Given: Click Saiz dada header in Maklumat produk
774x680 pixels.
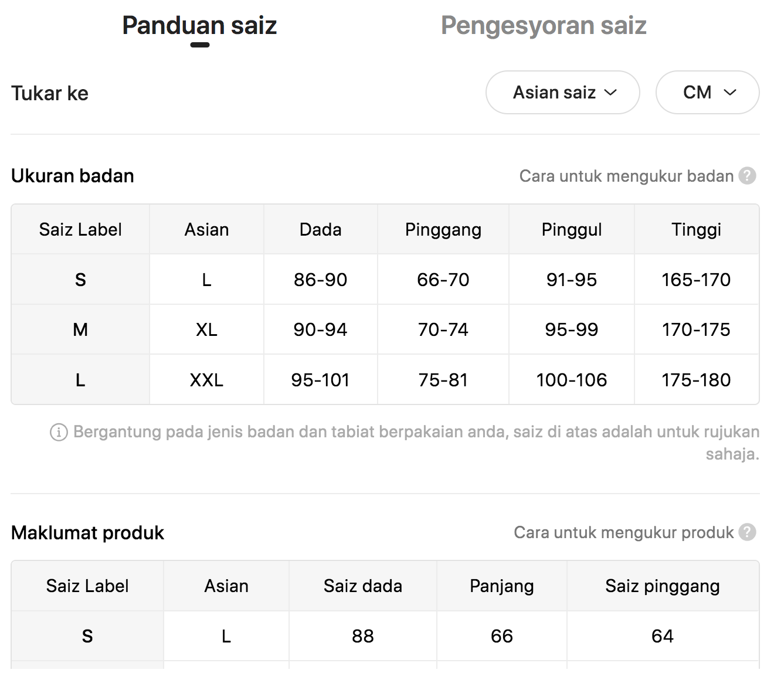Looking at the screenshot, I should (363, 586).
